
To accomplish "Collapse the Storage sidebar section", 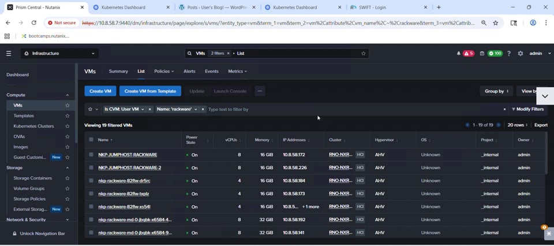I will pyautogui.click(x=67, y=168).
